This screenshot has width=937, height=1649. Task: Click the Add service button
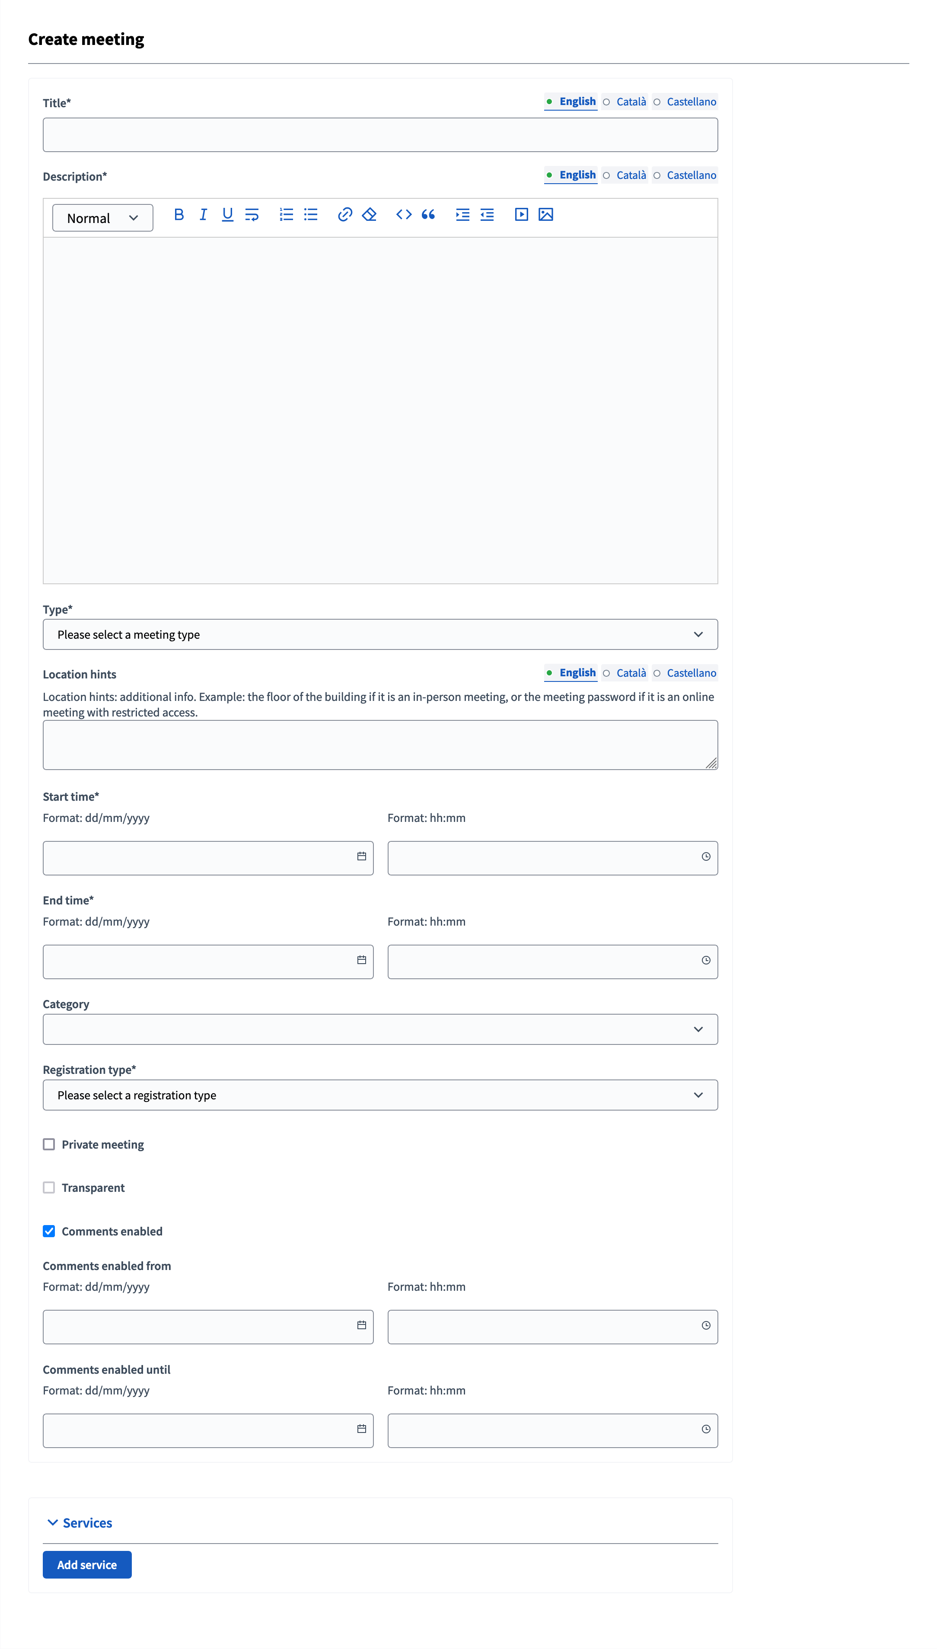87,1564
